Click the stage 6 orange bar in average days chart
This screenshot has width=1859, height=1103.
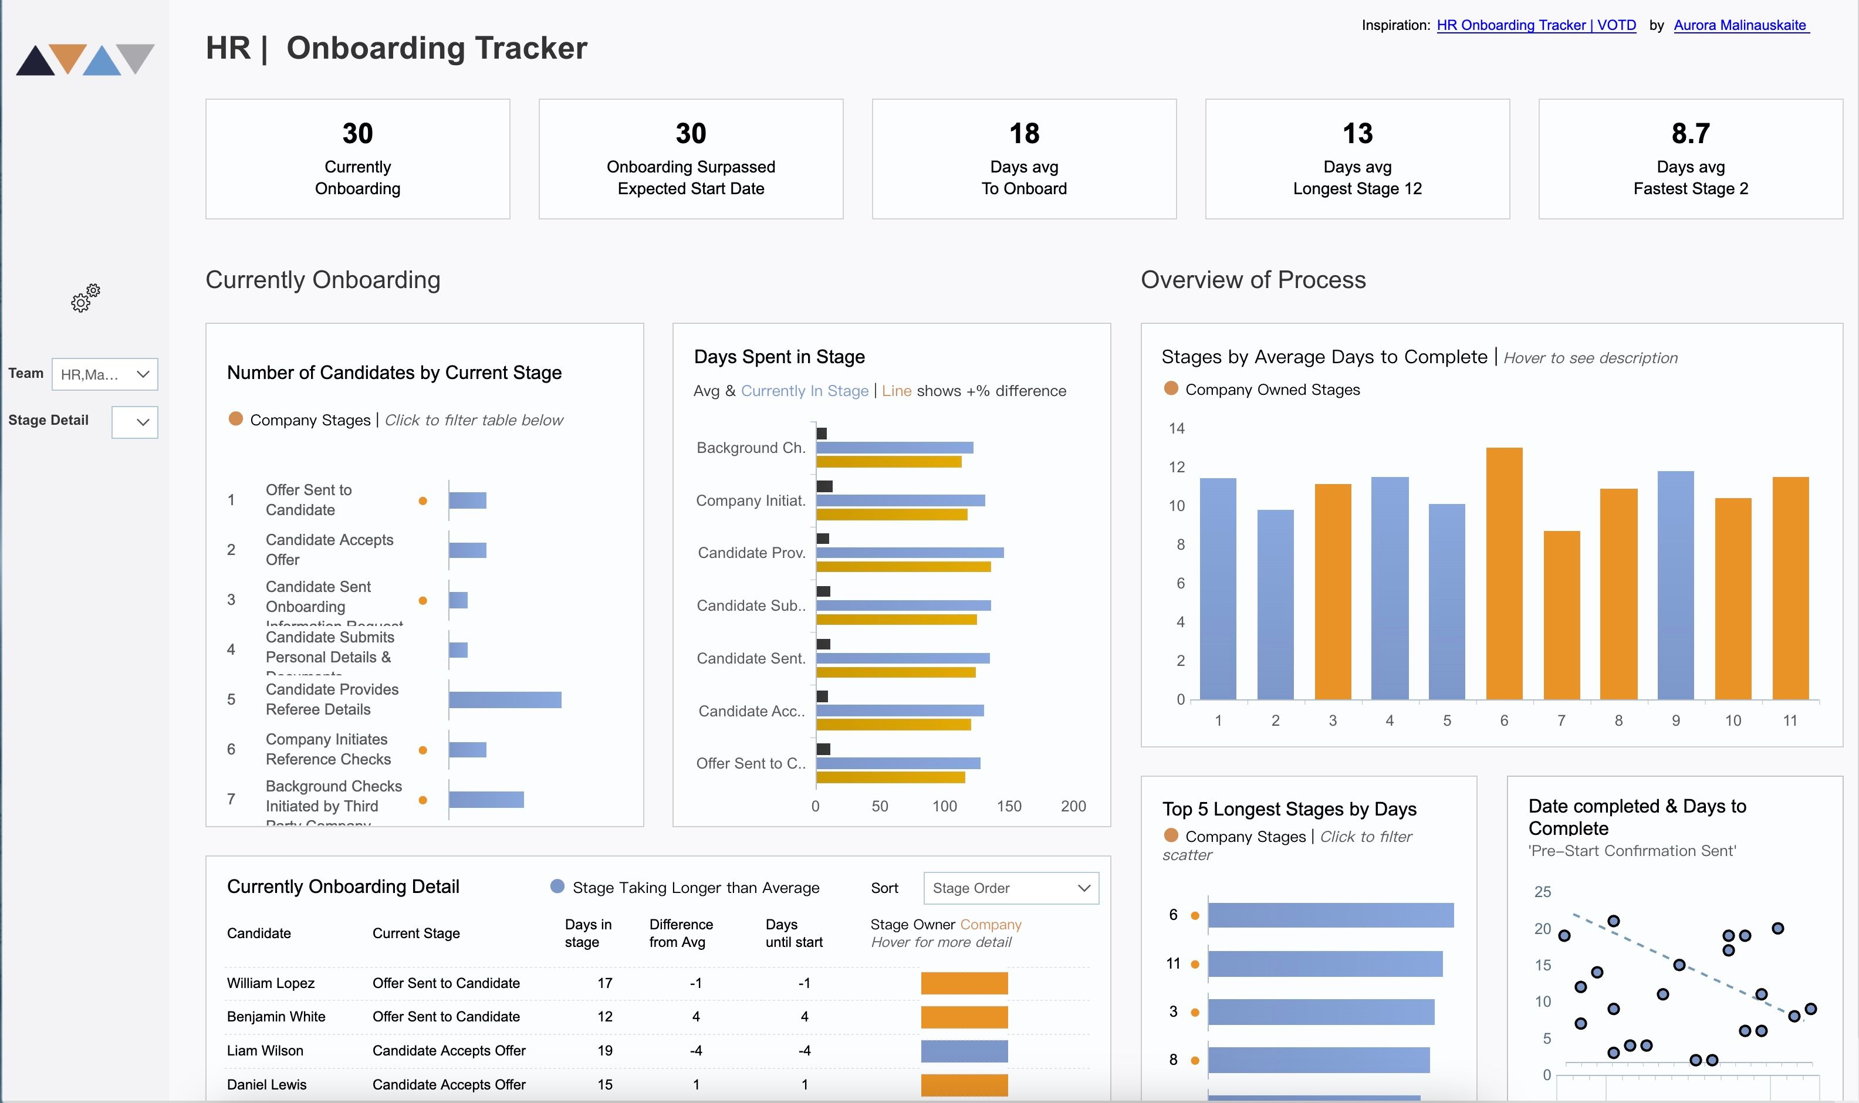[1504, 573]
